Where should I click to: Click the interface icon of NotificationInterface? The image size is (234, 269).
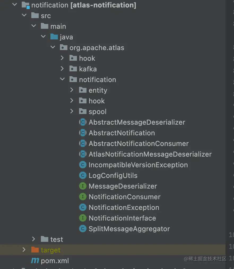[83, 218]
